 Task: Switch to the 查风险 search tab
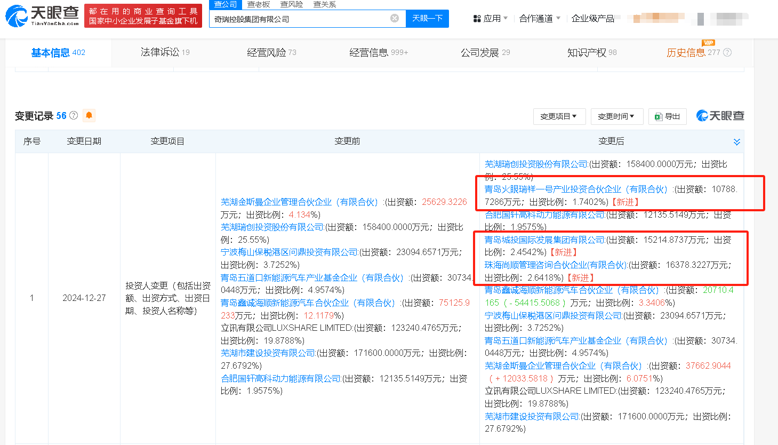click(x=292, y=4)
